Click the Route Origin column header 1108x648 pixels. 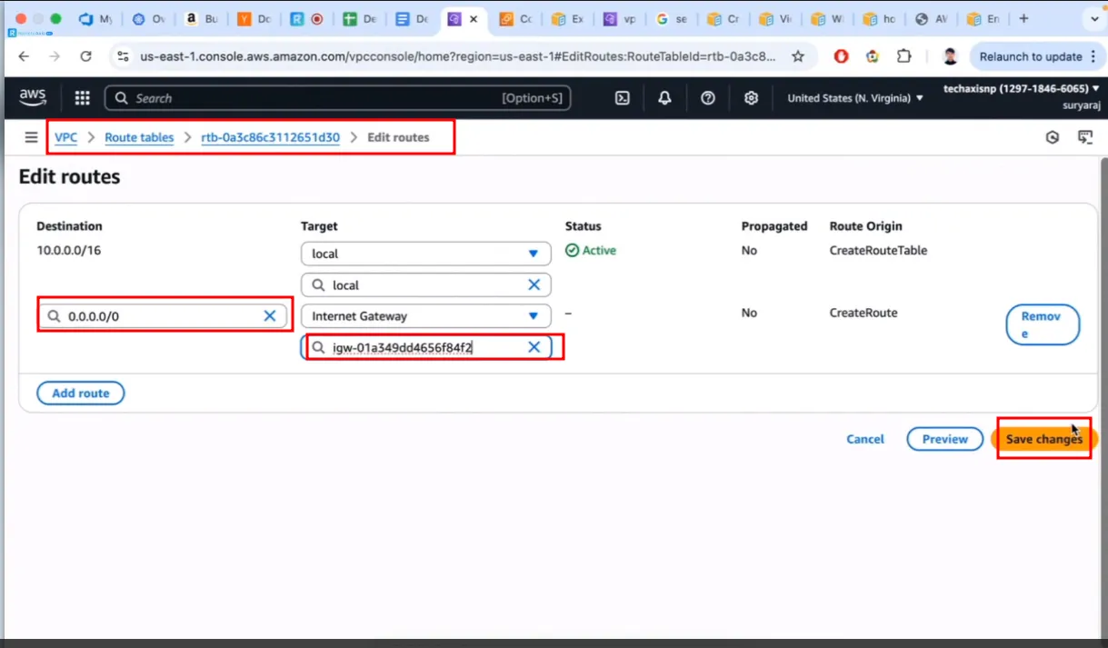(866, 226)
